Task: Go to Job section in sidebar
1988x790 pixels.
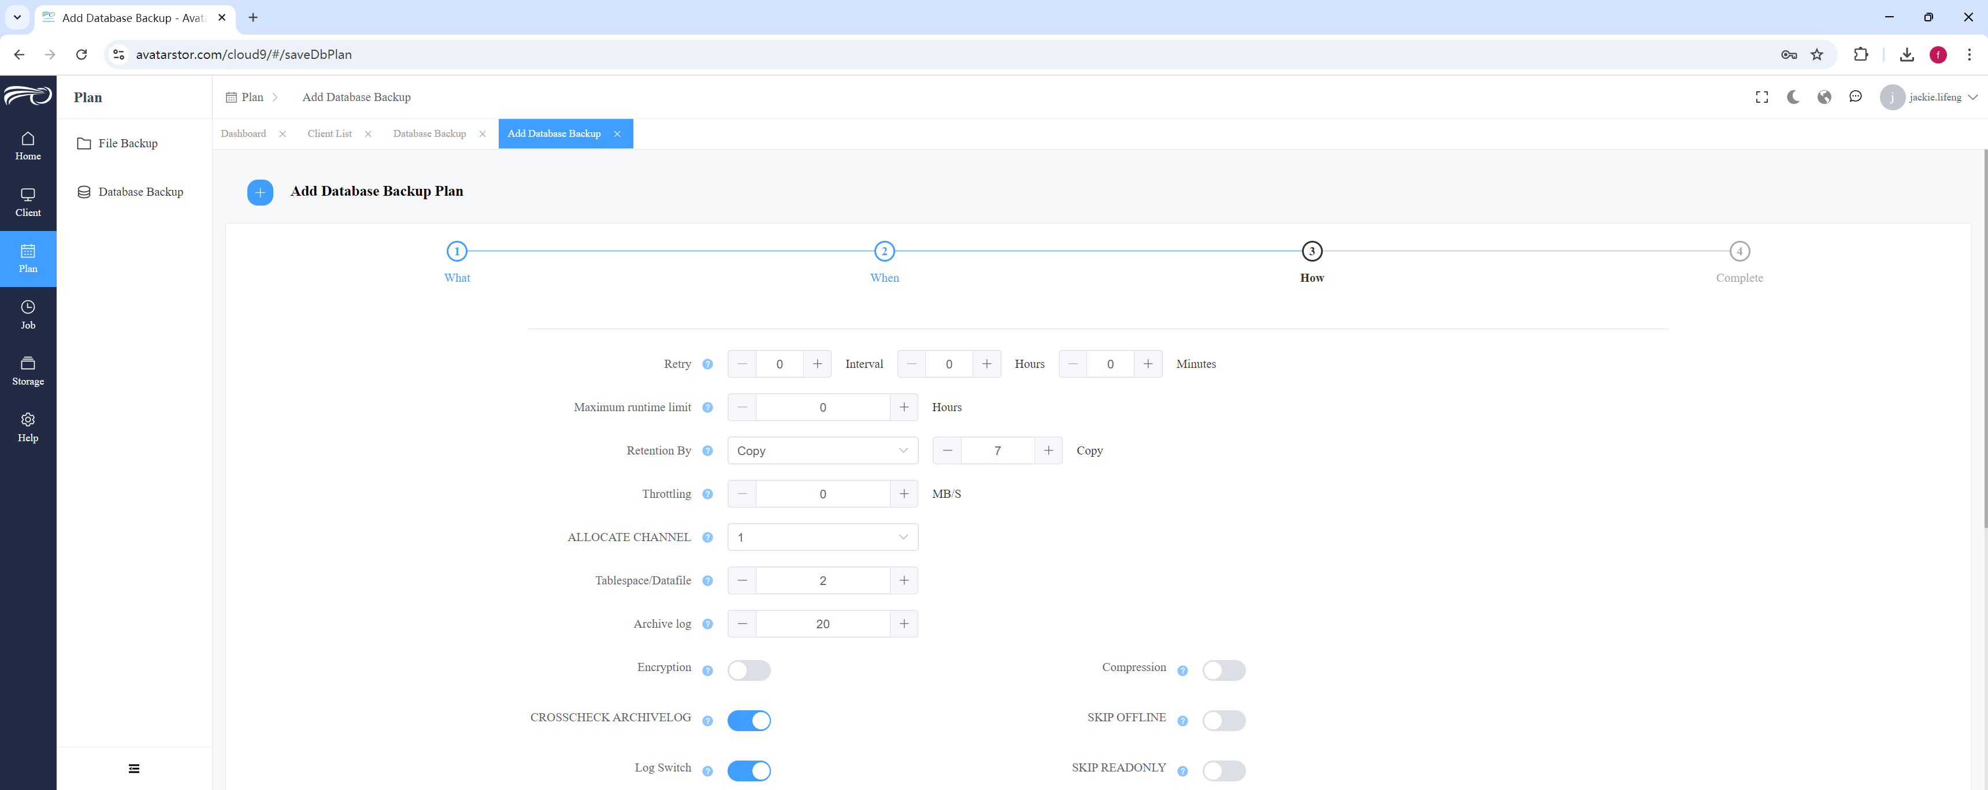Action: tap(28, 315)
